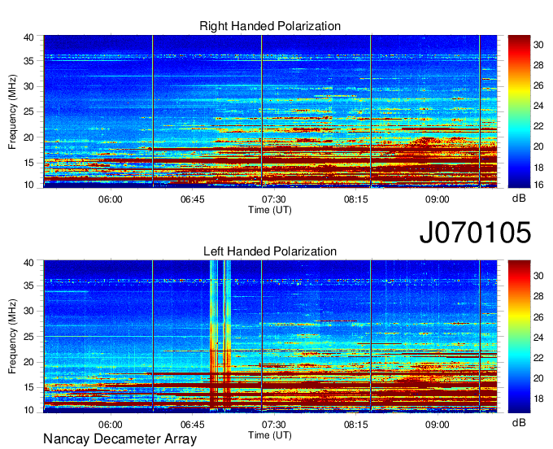Click the 06:00 tick label under bottom plot
This screenshot has height=449, width=553.
coord(111,425)
